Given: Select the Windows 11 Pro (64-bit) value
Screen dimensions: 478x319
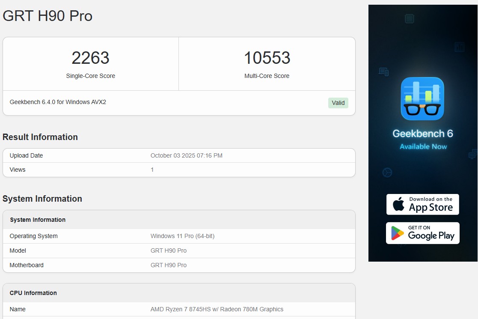Looking at the screenshot, I should pos(183,236).
